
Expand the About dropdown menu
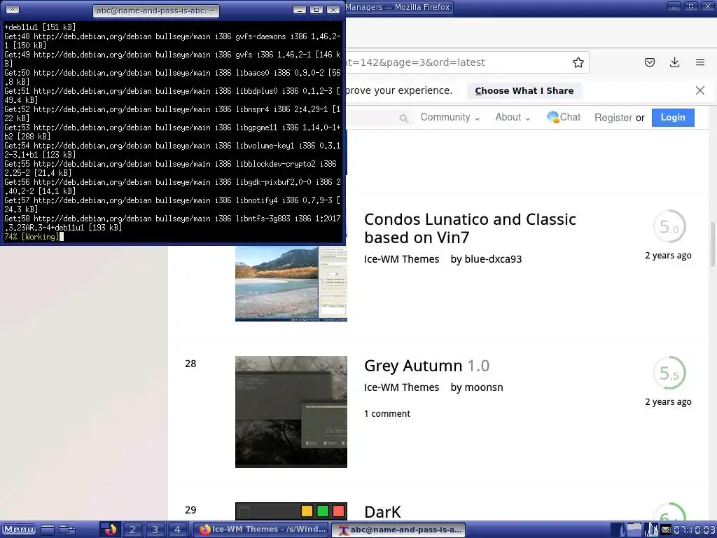(513, 117)
